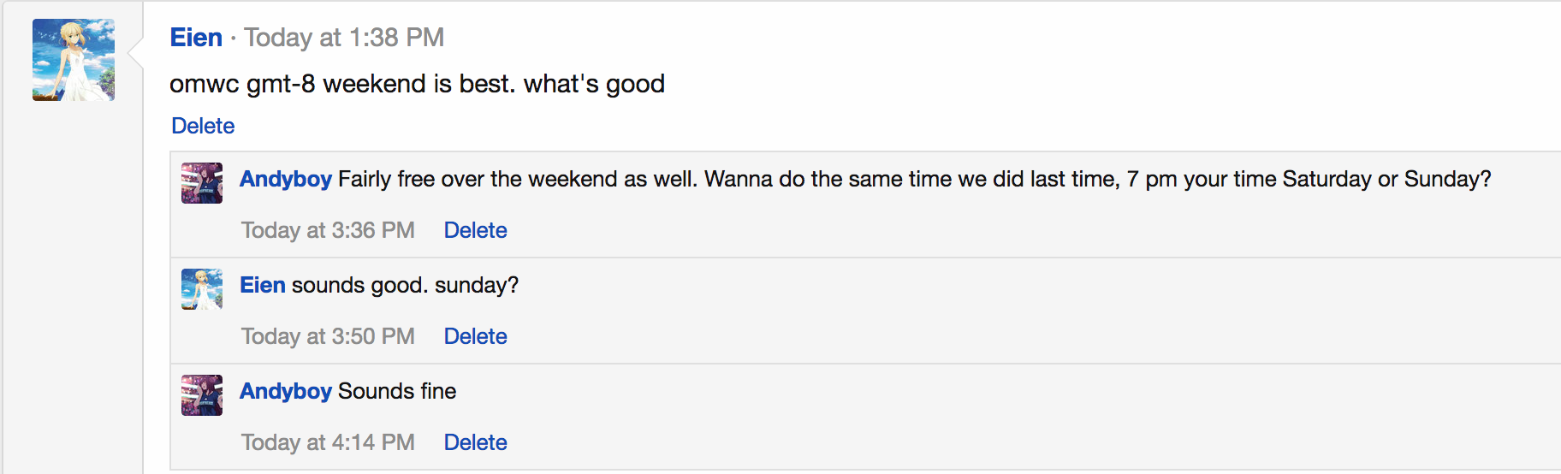Open Andyboy's profile from the 'Fairly free' reply
Image resolution: width=1561 pixels, height=474 pixels.
click(286, 179)
